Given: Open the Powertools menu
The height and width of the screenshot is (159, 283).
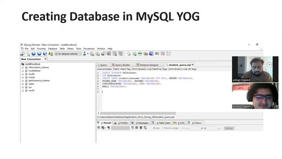Looking at the screenshot, I should [x=89, y=49].
